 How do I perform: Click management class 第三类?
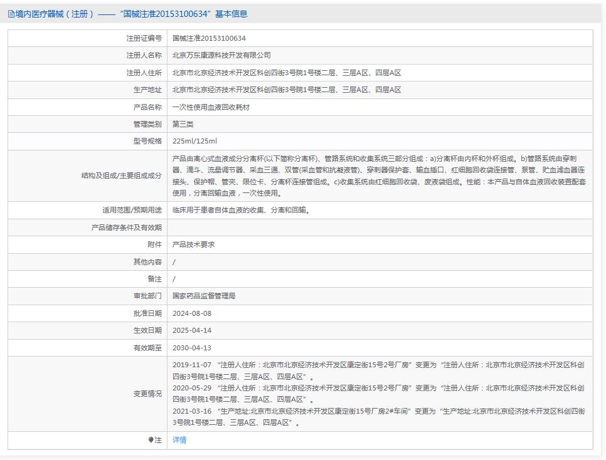183,124
